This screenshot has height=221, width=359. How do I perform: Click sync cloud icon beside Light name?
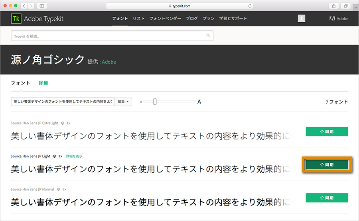coord(55,156)
